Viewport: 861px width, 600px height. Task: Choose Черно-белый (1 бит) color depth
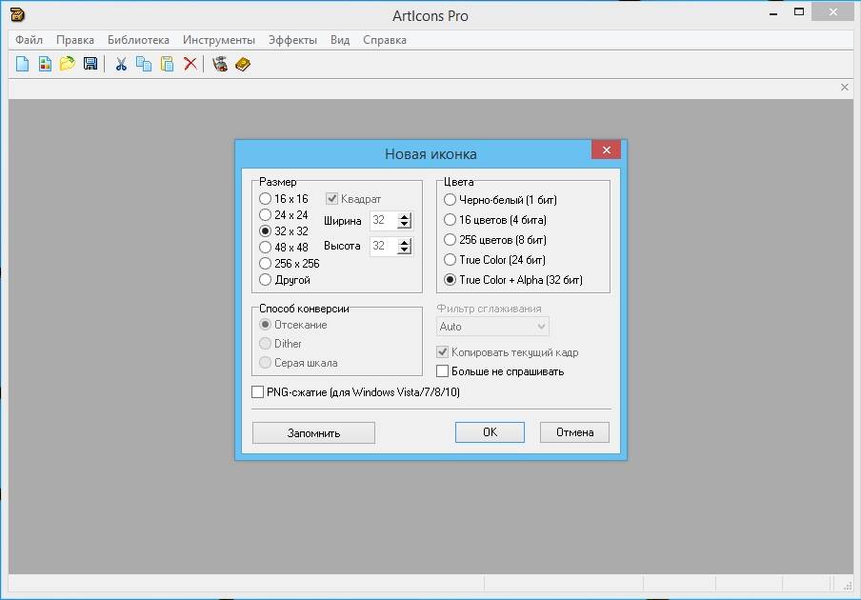500,200
